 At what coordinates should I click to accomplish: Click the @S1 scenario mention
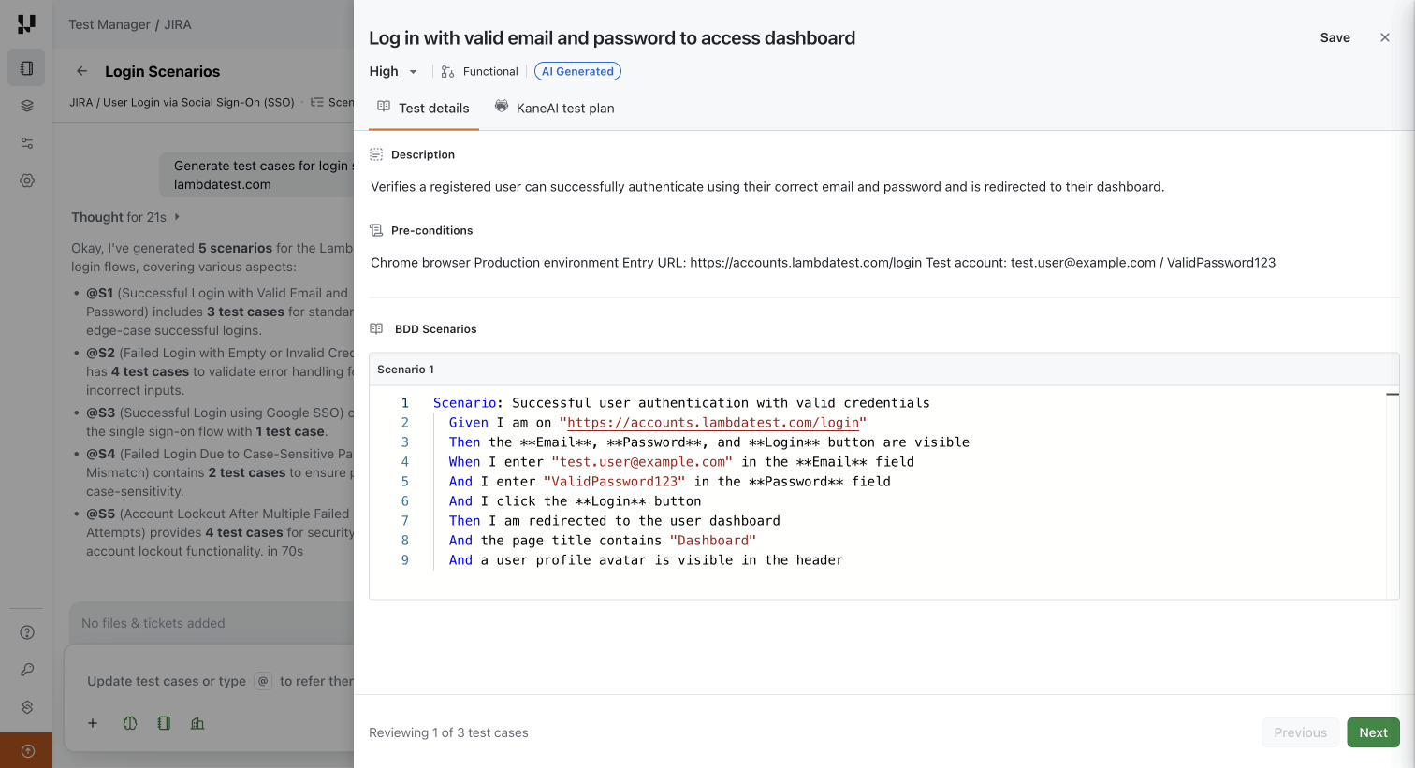pos(99,293)
